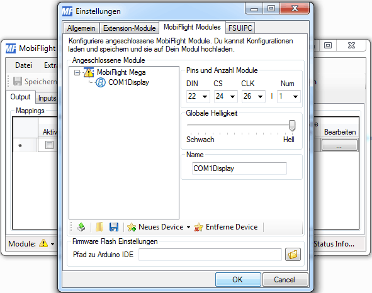This screenshot has height=293, width=372.
Task: Confirm settings with OK button
Action: pyautogui.click(x=238, y=280)
